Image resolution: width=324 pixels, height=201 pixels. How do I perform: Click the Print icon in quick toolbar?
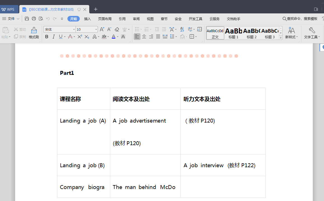pyautogui.click(x=34, y=19)
